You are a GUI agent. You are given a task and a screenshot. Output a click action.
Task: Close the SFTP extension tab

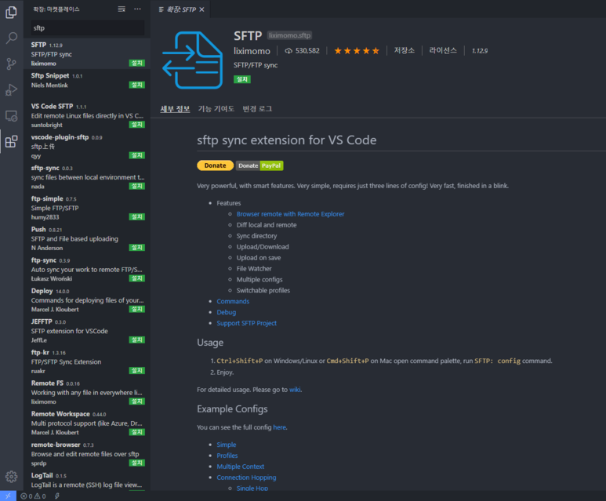click(x=201, y=9)
